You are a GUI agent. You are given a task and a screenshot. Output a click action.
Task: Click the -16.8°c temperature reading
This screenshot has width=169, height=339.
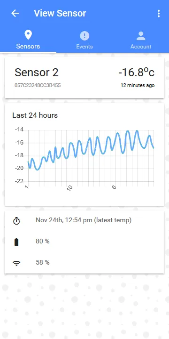click(137, 72)
